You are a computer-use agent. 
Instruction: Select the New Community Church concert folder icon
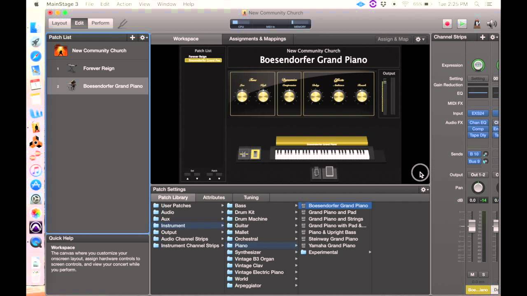pyautogui.click(x=61, y=51)
